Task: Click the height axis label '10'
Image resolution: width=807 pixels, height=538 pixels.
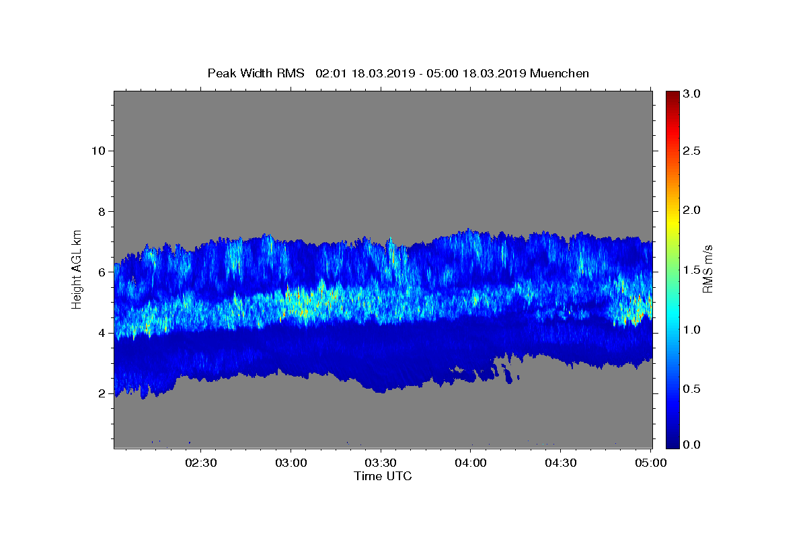Action: [98, 151]
